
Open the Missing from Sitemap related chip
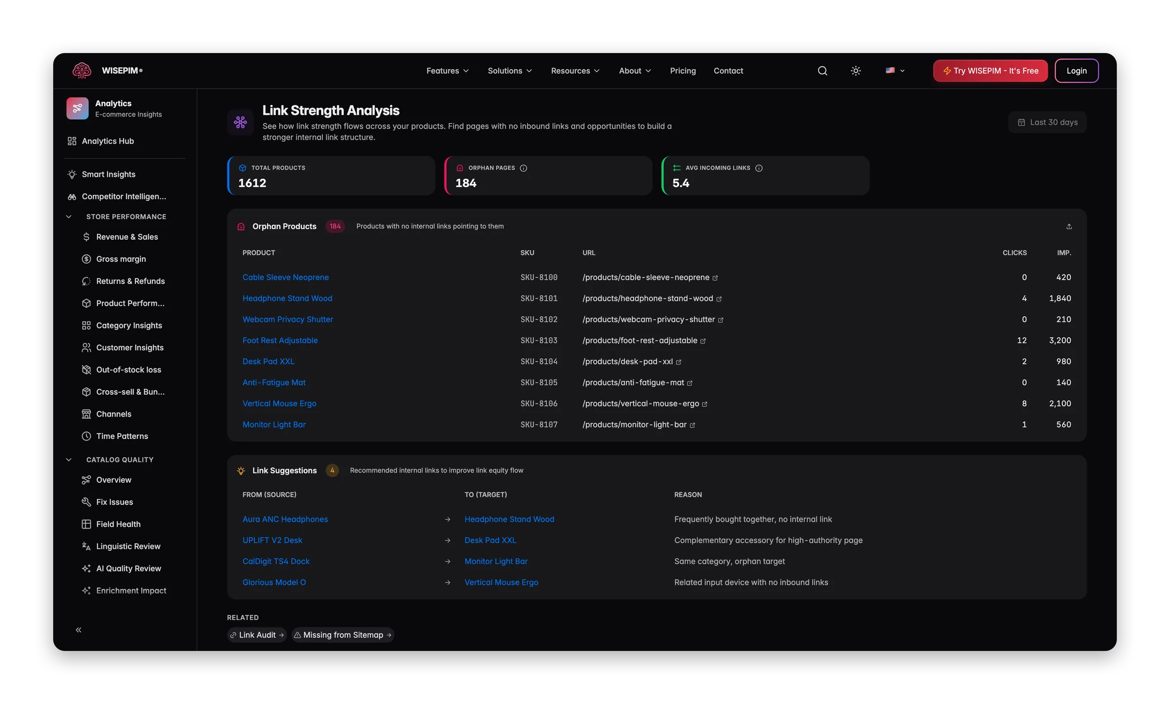click(343, 635)
